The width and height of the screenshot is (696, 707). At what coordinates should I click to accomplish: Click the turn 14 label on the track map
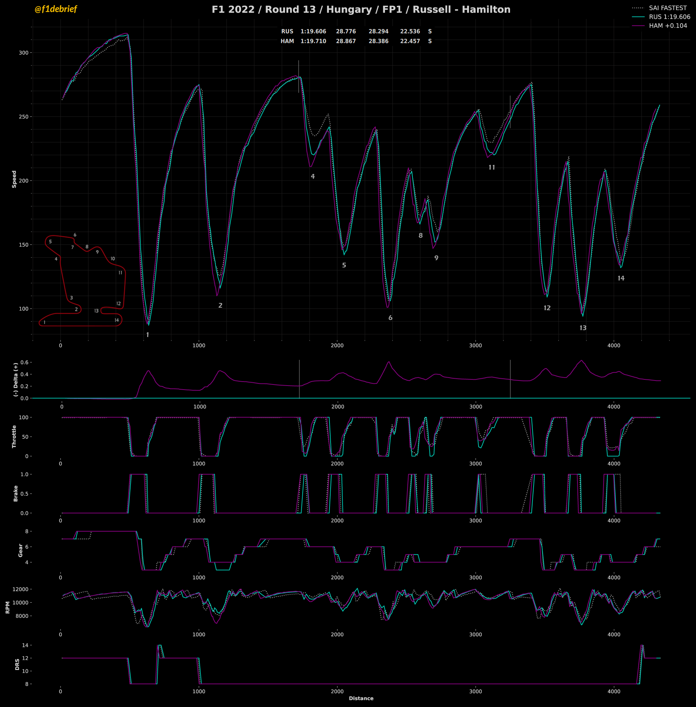click(x=117, y=320)
